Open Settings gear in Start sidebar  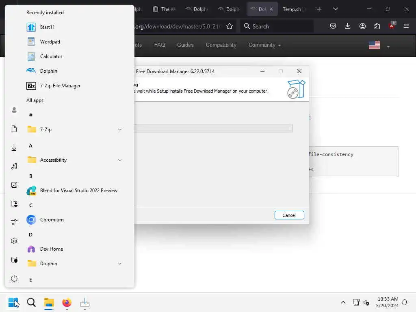coord(14,241)
